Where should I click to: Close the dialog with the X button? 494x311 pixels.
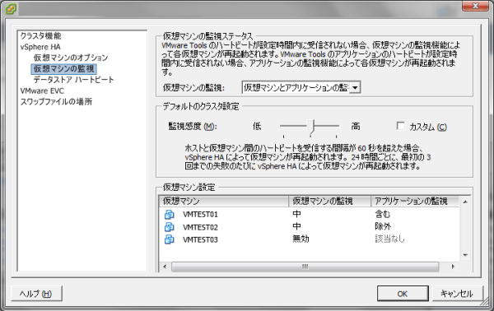click(x=475, y=6)
